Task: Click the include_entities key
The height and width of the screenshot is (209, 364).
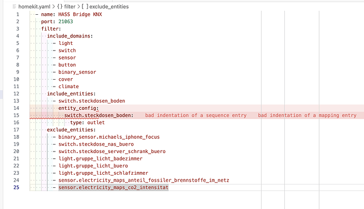Action: tap(71, 93)
